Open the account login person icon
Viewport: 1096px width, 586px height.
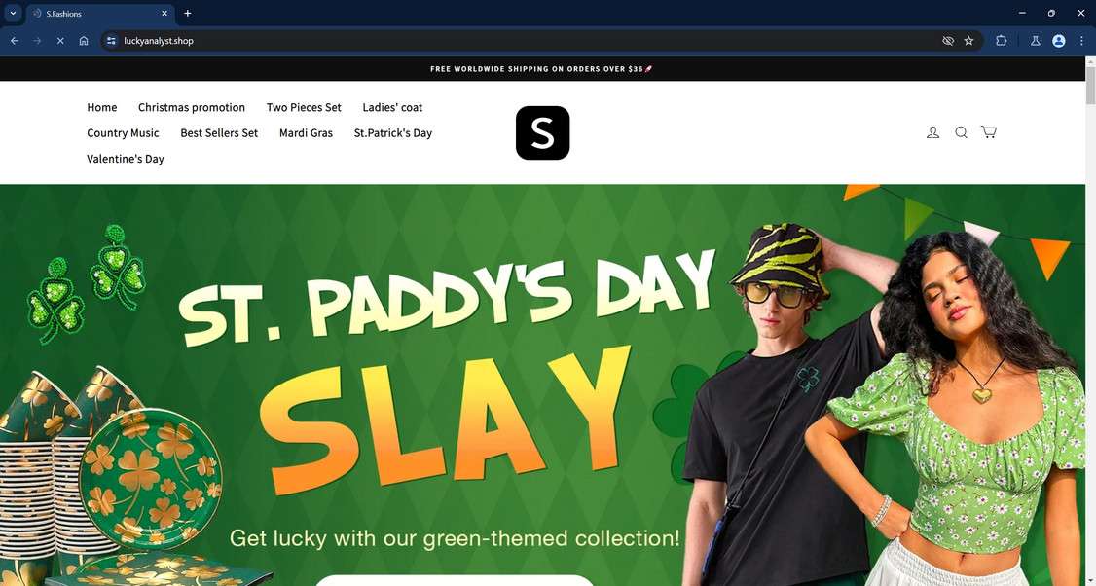932,132
